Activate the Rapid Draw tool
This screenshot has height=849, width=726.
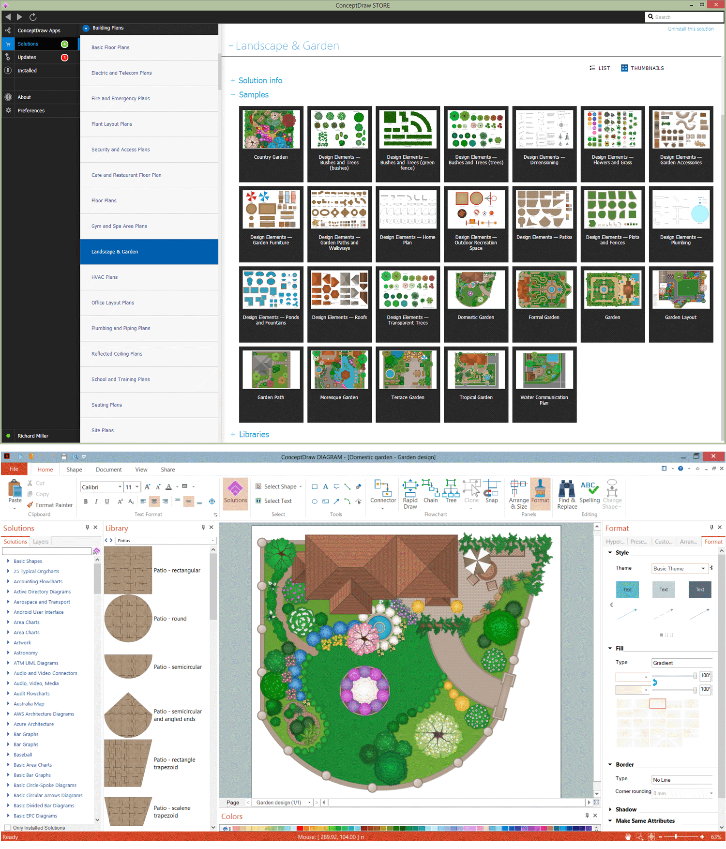pos(410,494)
